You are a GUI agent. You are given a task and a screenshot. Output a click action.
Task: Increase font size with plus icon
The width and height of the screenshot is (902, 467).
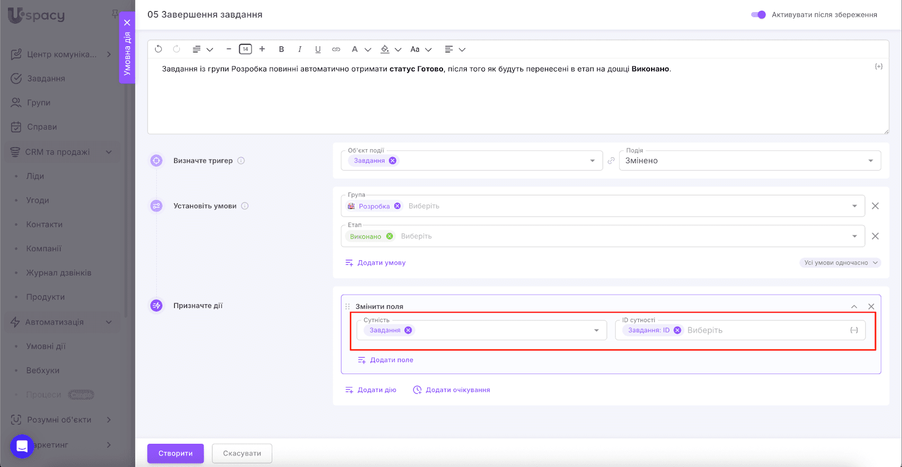point(262,50)
